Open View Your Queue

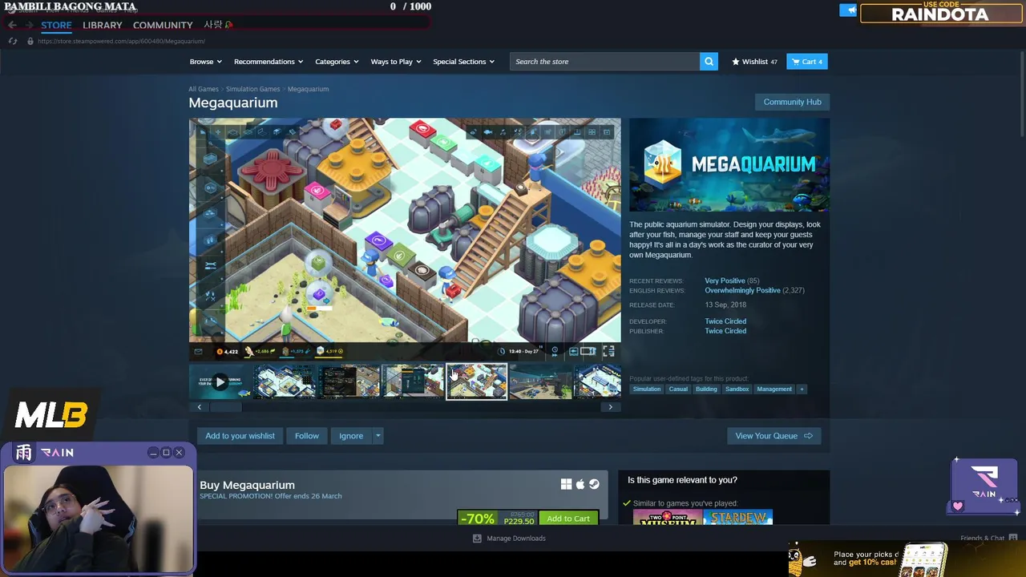click(774, 436)
